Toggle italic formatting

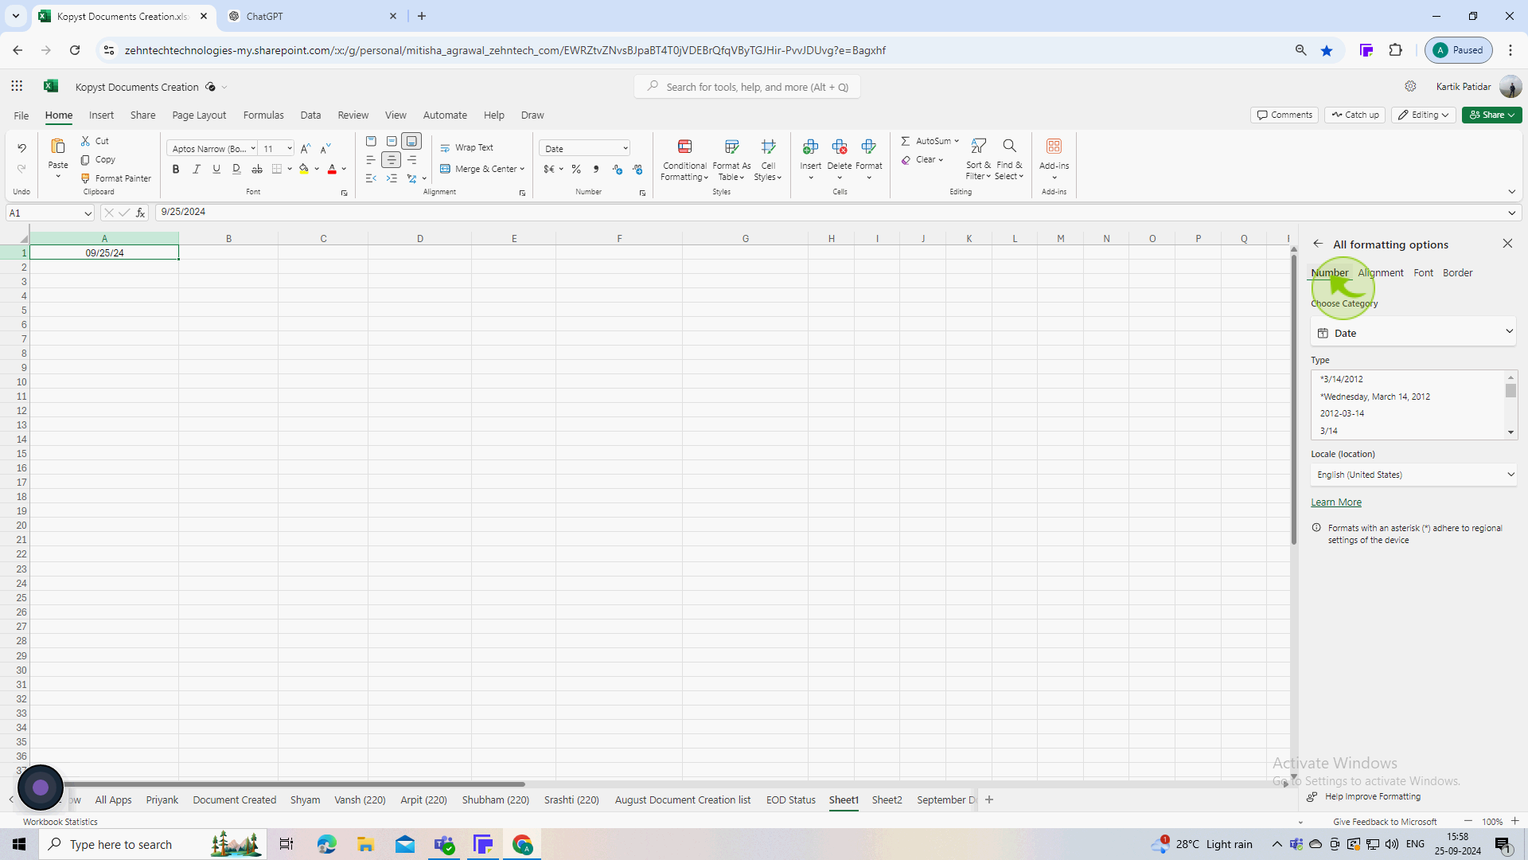pos(196,169)
